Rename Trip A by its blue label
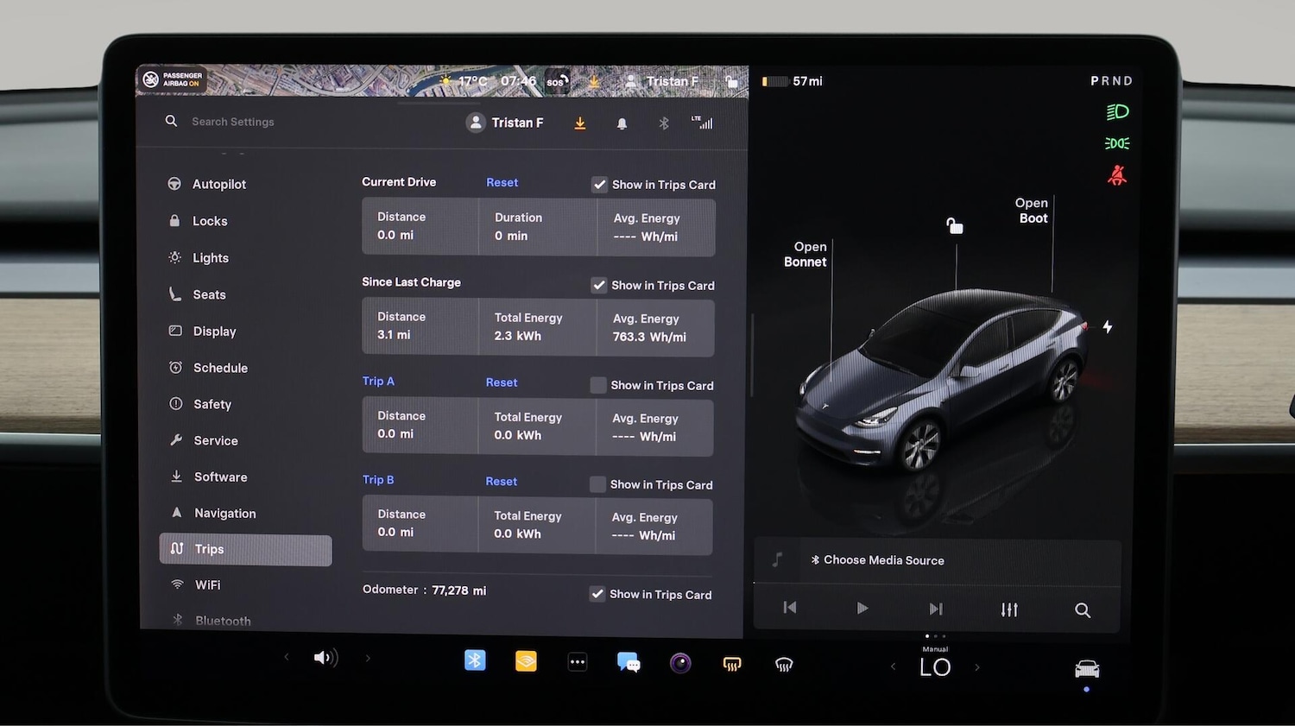Image resolution: width=1295 pixels, height=726 pixels. [378, 381]
